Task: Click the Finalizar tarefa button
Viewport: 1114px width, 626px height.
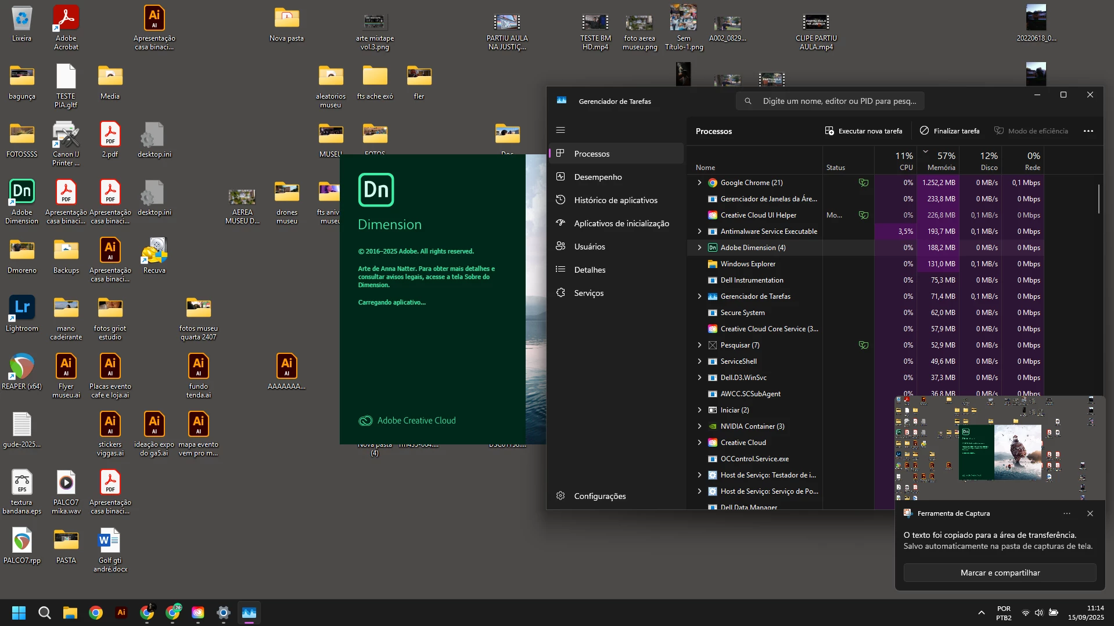Action: pyautogui.click(x=950, y=131)
